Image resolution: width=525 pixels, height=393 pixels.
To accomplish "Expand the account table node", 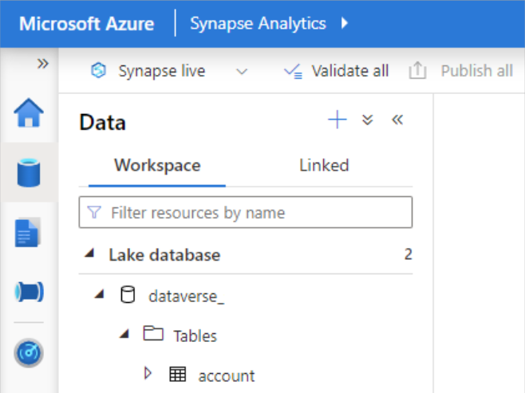I will coord(148,373).
